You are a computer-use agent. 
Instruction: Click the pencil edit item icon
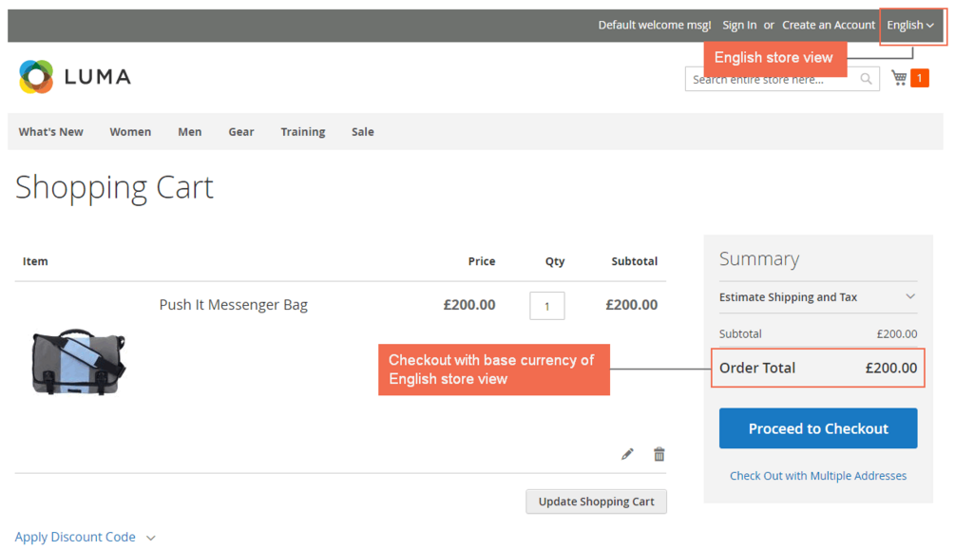[627, 454]
